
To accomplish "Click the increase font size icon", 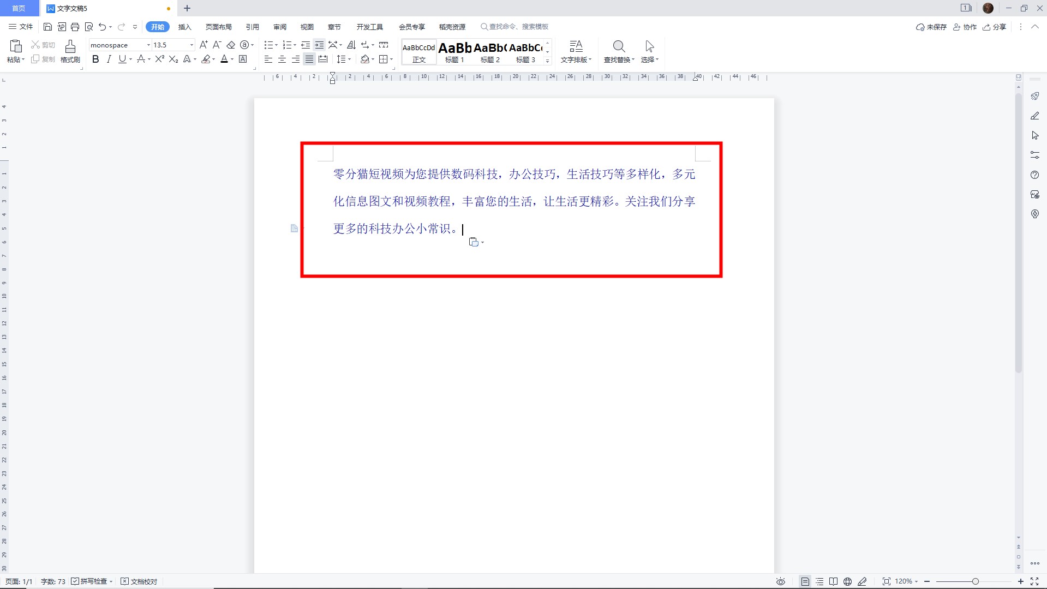I will (204, 45).
